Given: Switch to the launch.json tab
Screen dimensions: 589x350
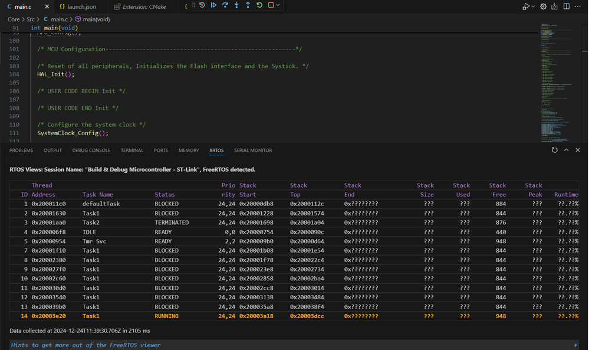Looking at the screenshot, I should point(81,6).
